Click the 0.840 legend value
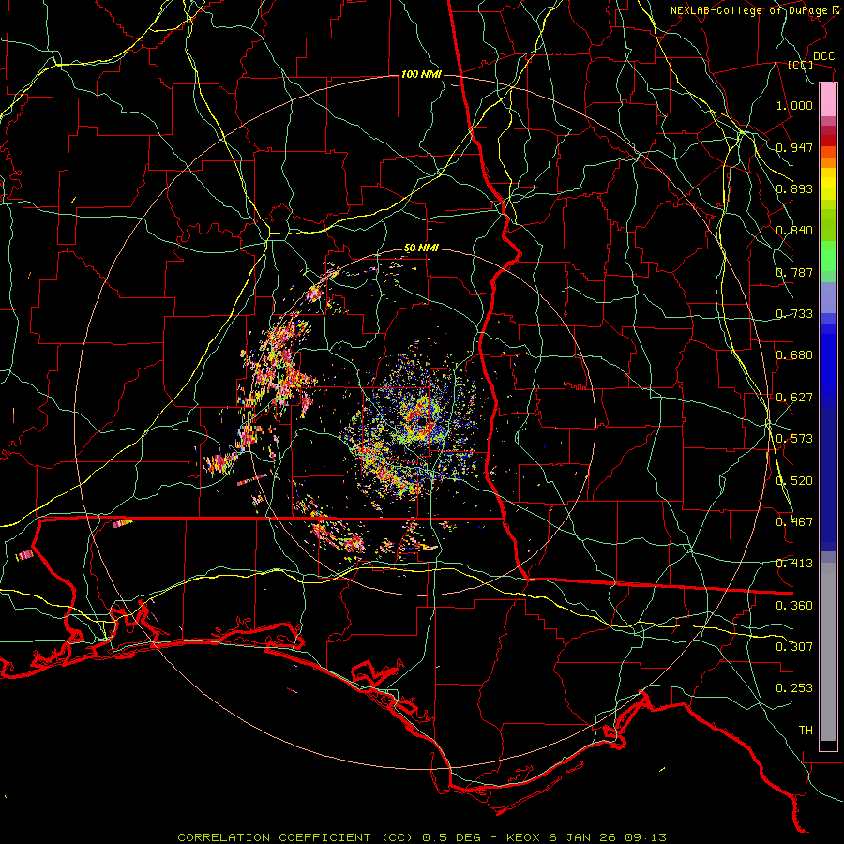Image resolution: width=844 pixels, height=844 pixels. 794,231
